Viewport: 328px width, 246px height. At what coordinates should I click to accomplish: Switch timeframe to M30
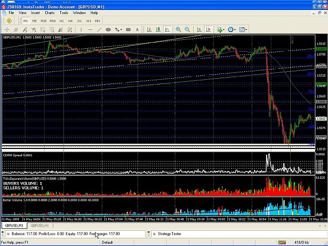coord(52,21)
